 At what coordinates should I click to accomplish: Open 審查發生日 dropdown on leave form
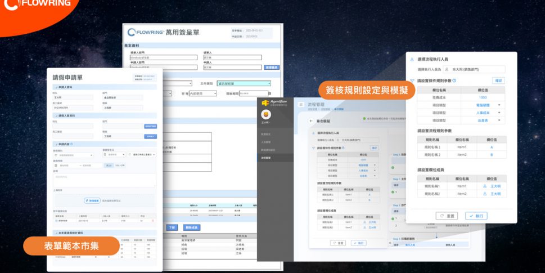(114, 154)
